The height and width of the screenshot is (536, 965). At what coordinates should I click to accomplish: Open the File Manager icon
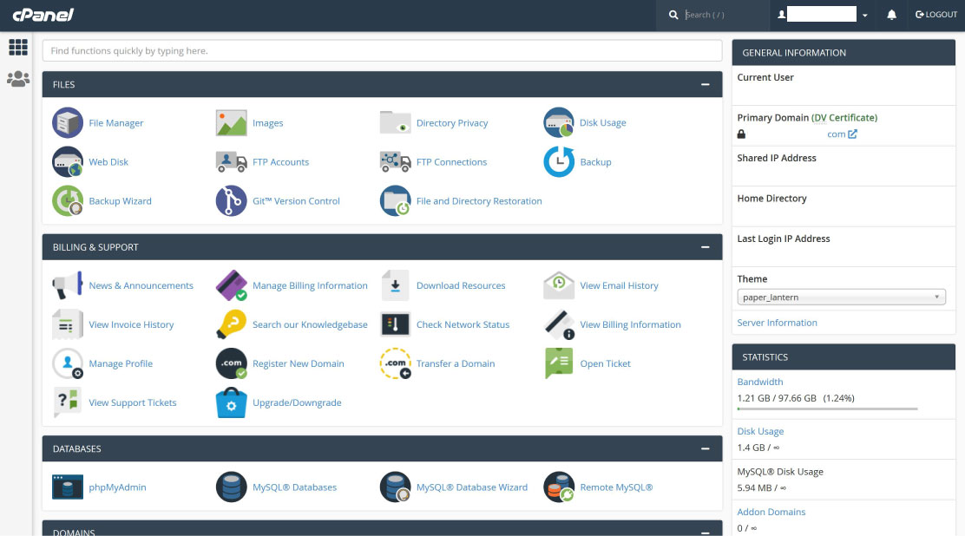click(68, 123)
